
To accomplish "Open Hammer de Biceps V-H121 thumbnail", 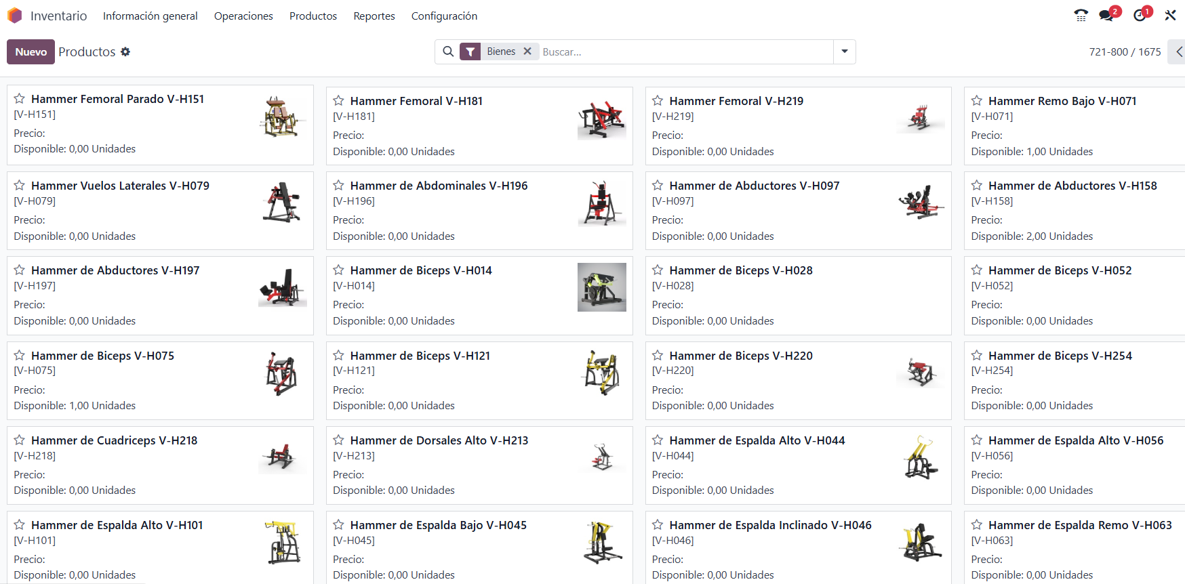I will (x=601, y=373).
